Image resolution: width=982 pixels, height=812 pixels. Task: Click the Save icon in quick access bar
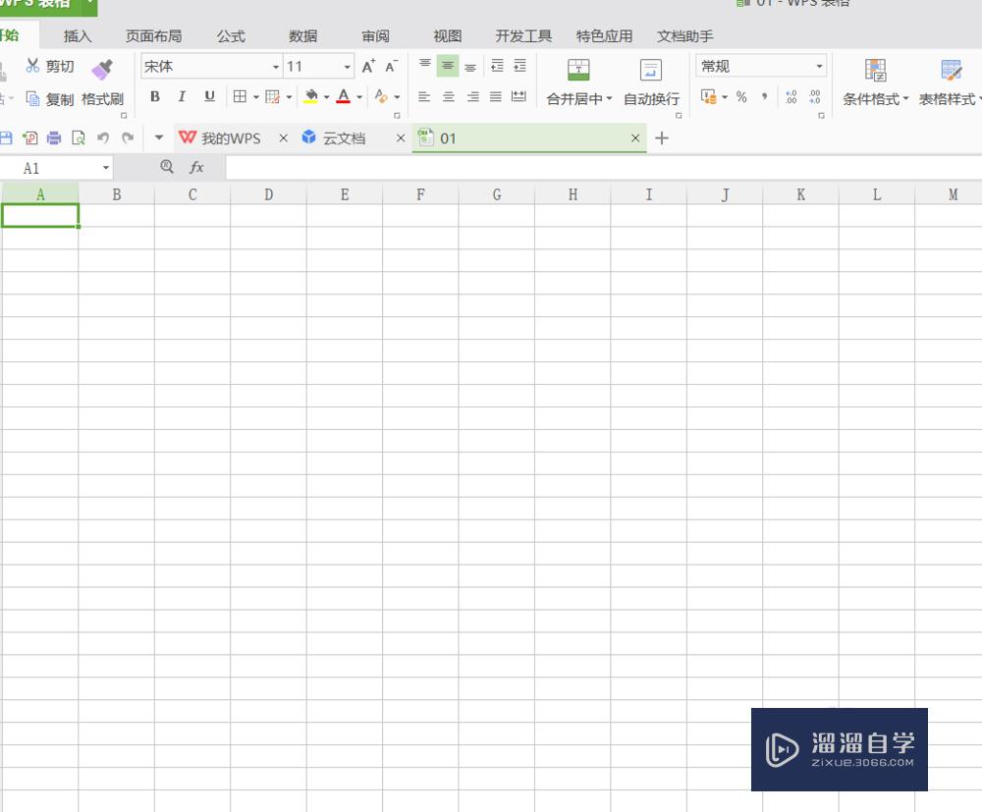point(9,137)
